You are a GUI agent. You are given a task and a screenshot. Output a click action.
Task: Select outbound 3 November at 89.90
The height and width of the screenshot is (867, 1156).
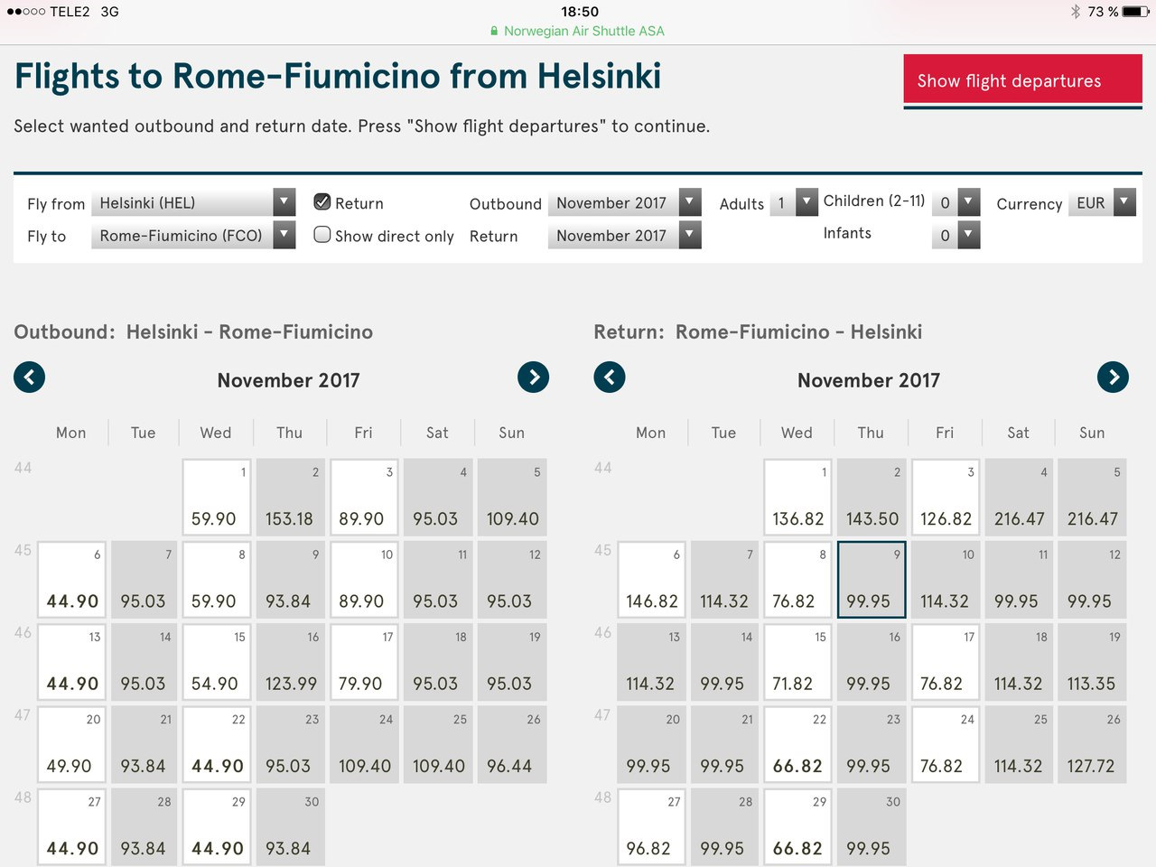[364, 497]
